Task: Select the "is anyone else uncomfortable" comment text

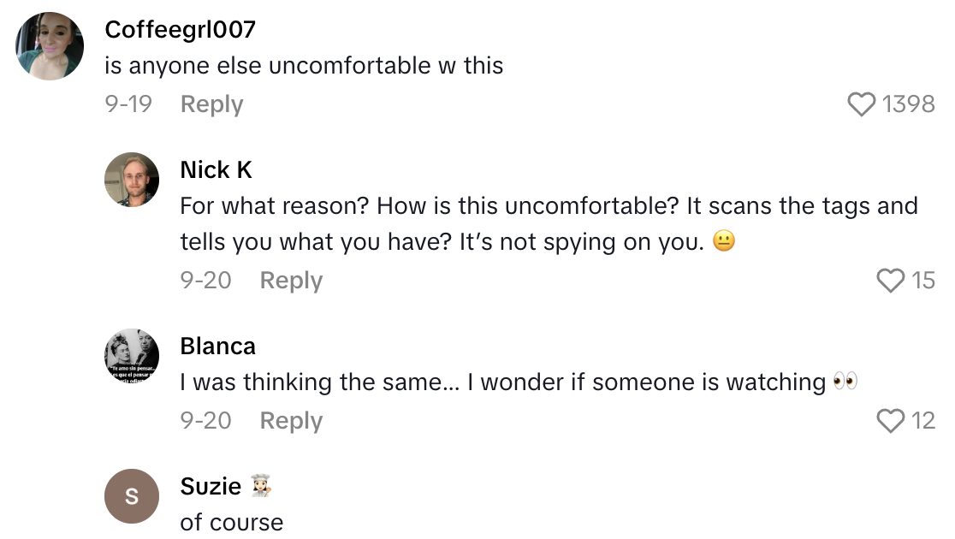Action: pos(304,65)
